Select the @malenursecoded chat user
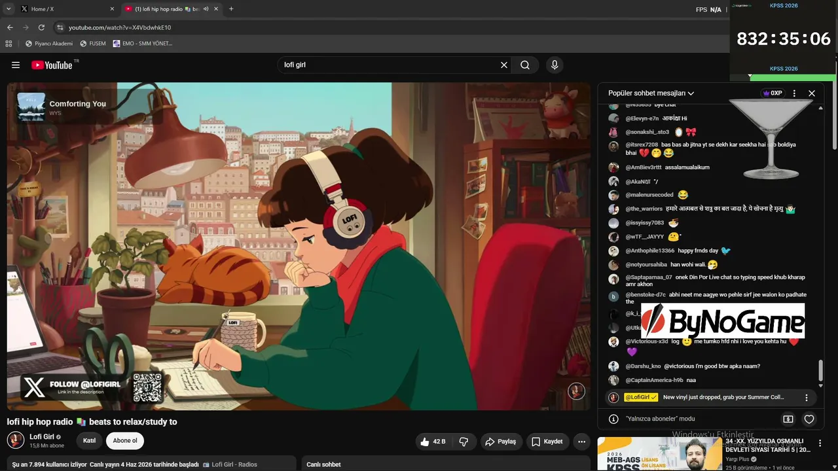 point(649,195)
